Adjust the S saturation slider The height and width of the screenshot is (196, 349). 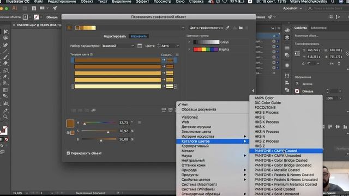pos(99,131)
